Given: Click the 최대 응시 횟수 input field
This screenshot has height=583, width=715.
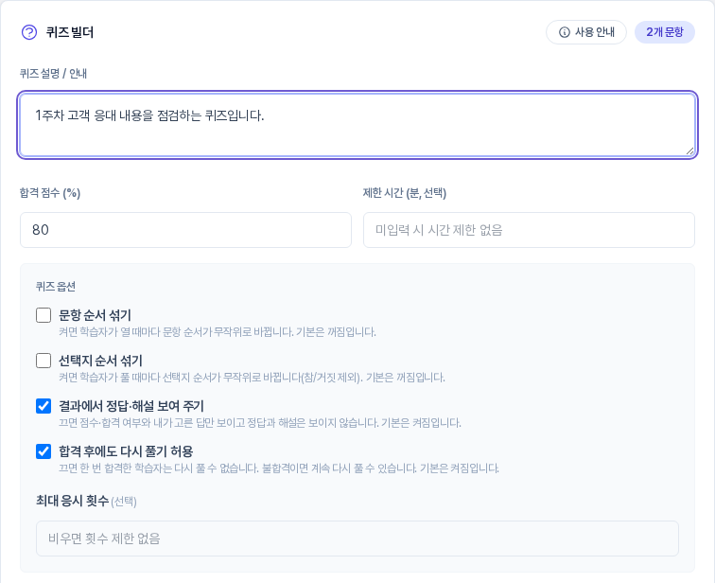Looking at the screenshot, I should pyautogui.click(x=357, y=539).
